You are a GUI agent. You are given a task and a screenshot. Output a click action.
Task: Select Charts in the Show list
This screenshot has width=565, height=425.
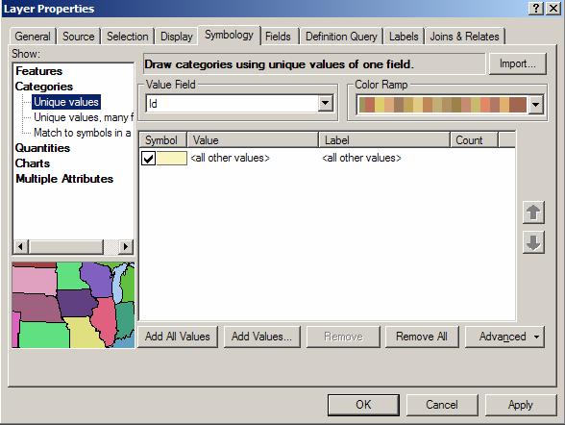pyautogui.click(x=33, y=163)
